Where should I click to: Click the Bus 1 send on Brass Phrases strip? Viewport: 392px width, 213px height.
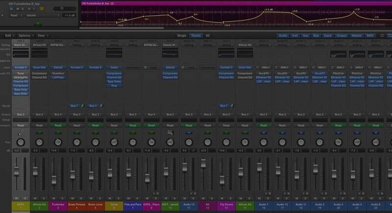point(74,106)
